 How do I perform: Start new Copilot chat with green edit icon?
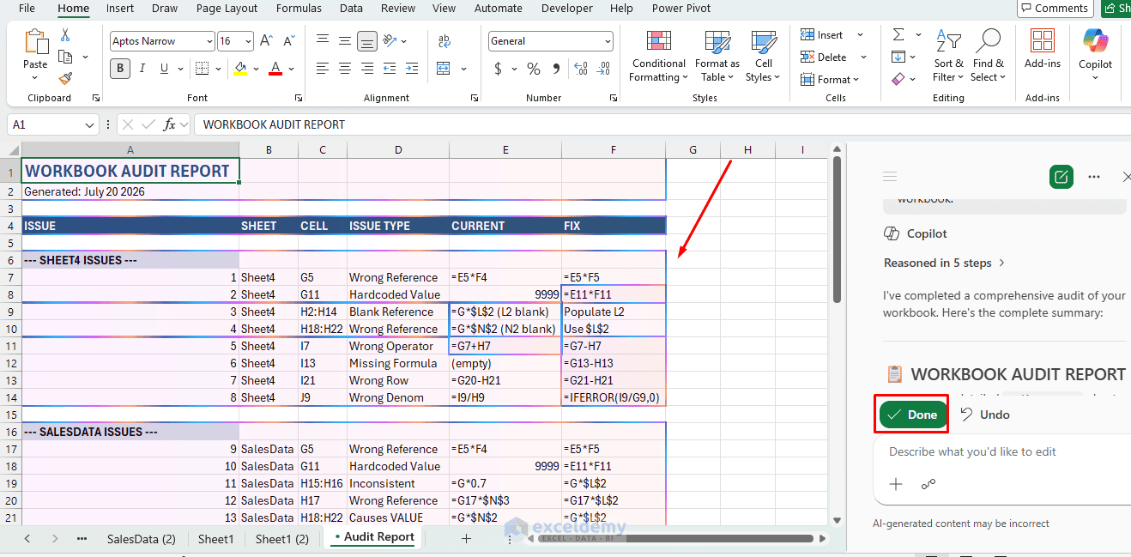pyautogui.click(x=1061, y=177)
